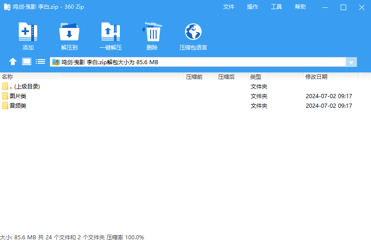Go up one level with arrow icon

coord(13,62)
